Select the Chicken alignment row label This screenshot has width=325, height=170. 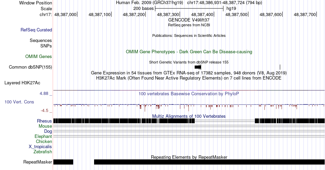point(44,141)
